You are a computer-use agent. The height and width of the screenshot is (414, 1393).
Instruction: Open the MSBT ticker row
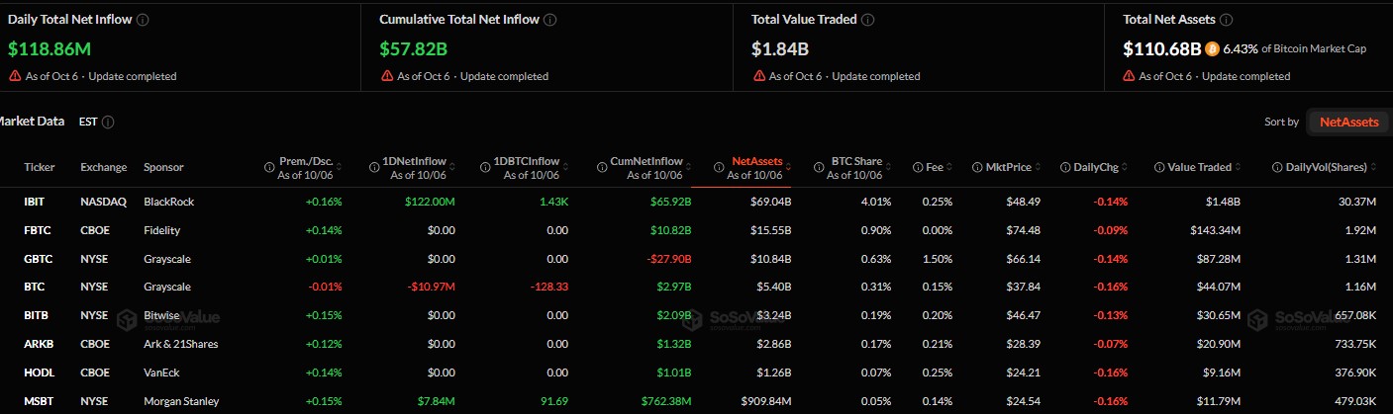coord(696,401)
